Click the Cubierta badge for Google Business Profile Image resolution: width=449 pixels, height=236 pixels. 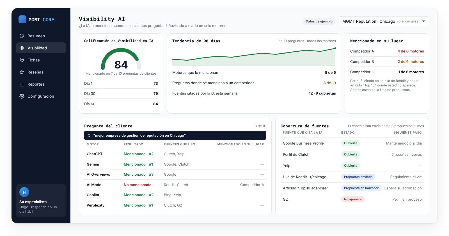coord(351,143)
